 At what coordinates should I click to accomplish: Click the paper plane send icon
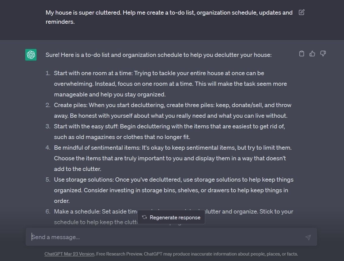(x=308, y=237)
